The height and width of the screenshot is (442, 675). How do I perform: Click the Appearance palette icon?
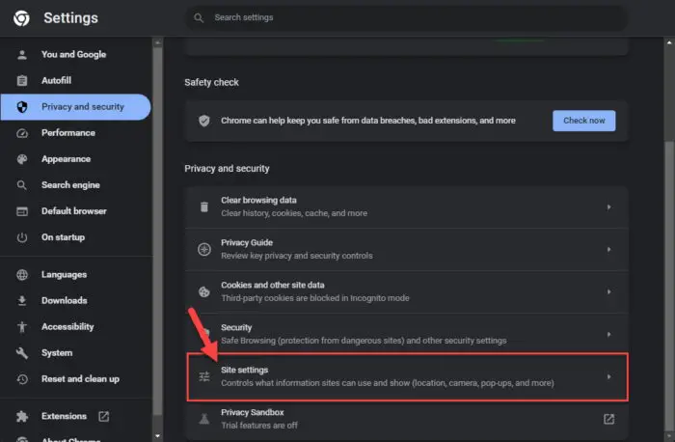click(x=21, y=159)
